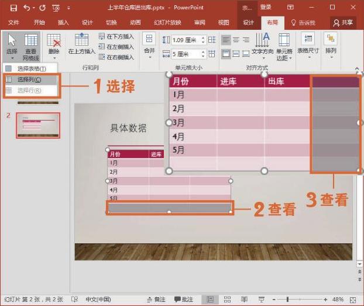Open the 文字方向 text direction dropdown

point(263,46)
